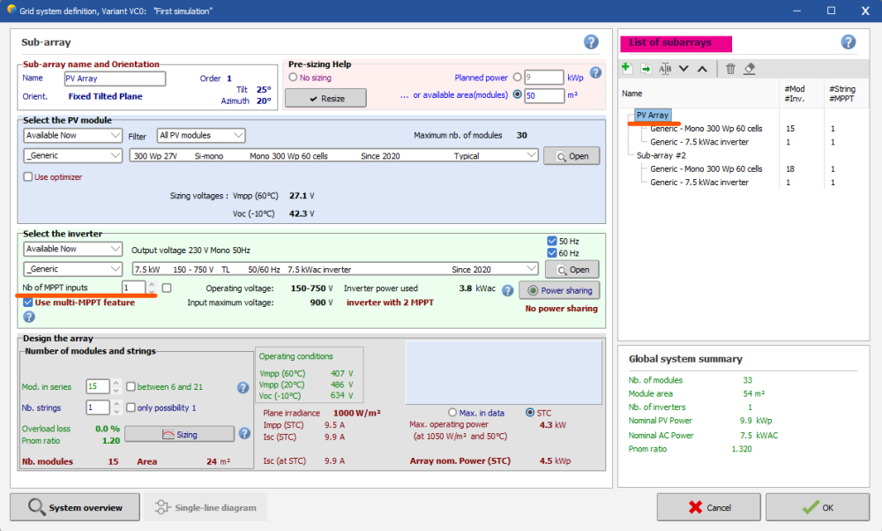The image size is (882, 531).
Task: Delete the sub-array with the trash icon
Action: click(x=730, y=69)
